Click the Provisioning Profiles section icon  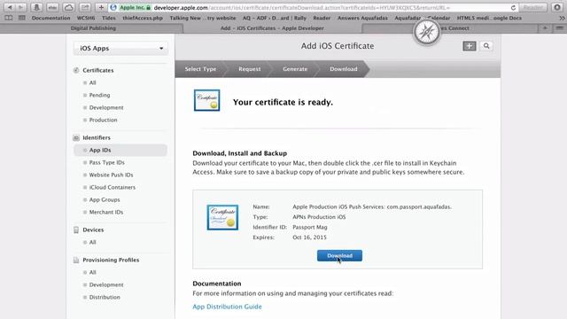click(76, 260)
